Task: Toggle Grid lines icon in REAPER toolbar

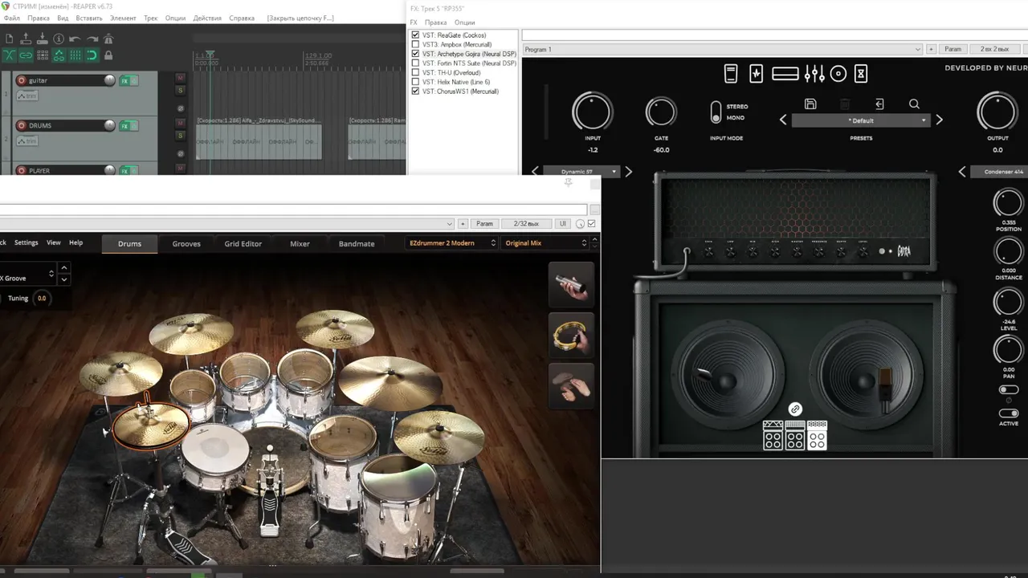Action: pos(75,55)
